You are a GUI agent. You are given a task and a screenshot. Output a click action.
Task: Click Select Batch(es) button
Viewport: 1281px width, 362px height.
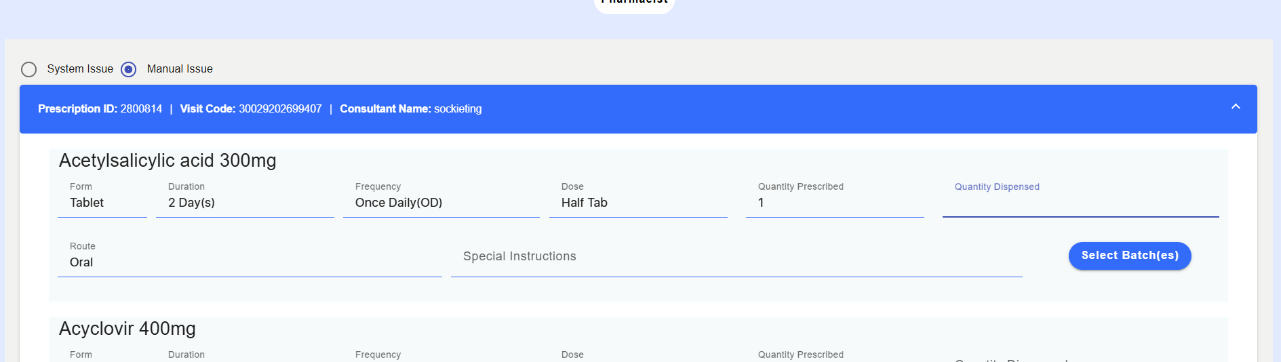pyautogui.click(x=1130, y=256)
